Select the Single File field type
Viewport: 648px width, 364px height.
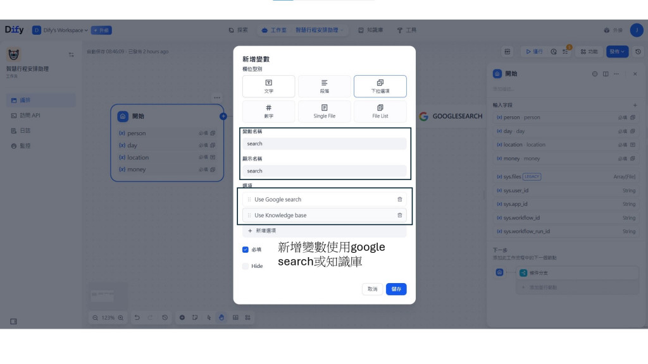(x=325, y=111)
